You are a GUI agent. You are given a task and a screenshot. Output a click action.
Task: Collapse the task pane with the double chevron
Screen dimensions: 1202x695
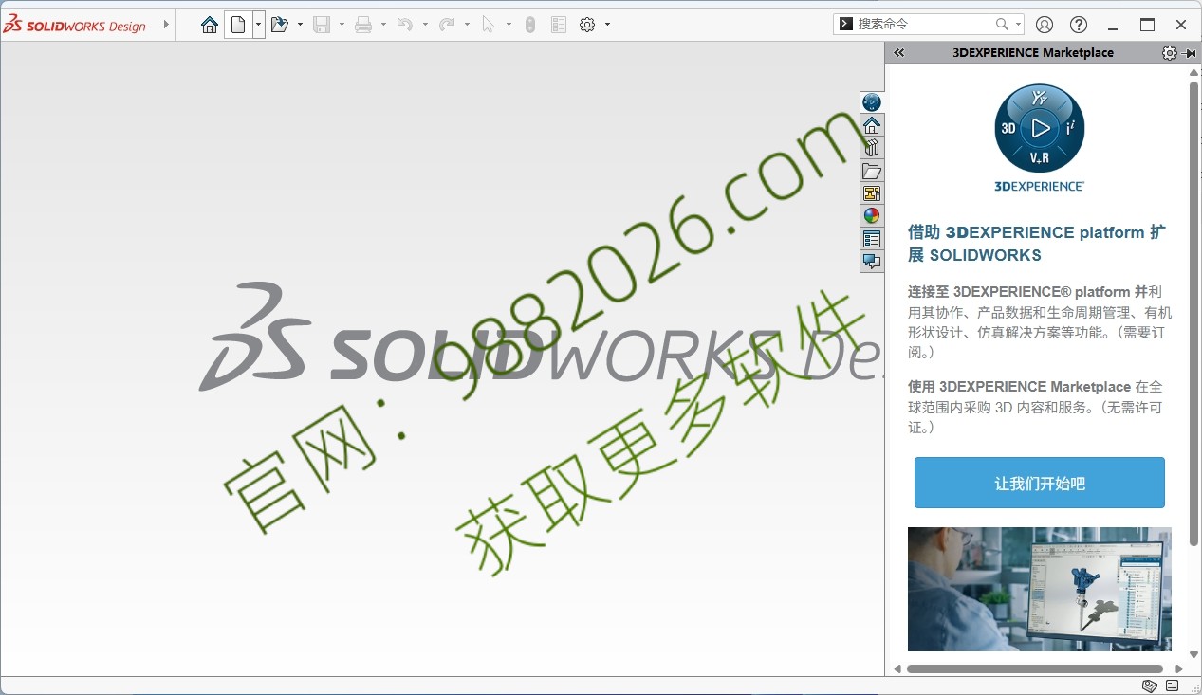[899, 53]
